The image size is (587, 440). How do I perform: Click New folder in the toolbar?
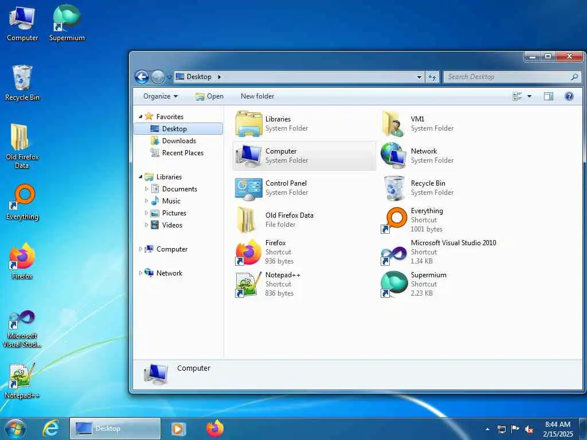257,96
